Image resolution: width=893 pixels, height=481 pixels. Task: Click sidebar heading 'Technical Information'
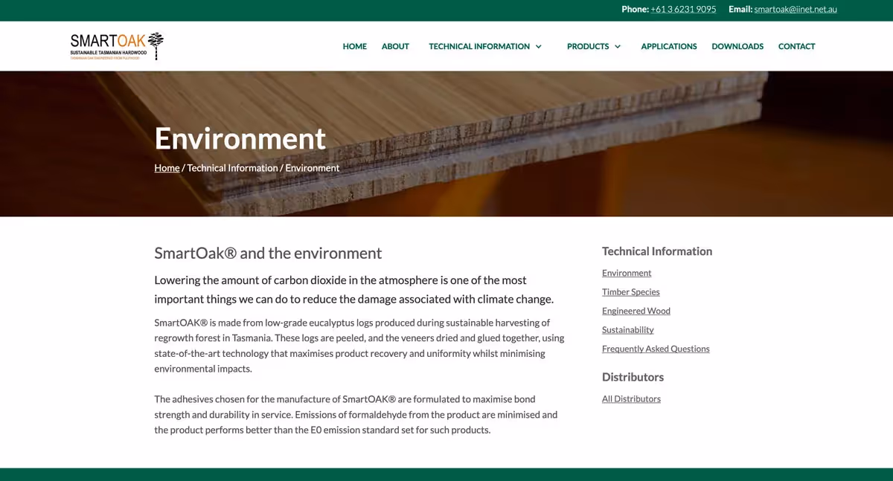click(x=657, y=251)
